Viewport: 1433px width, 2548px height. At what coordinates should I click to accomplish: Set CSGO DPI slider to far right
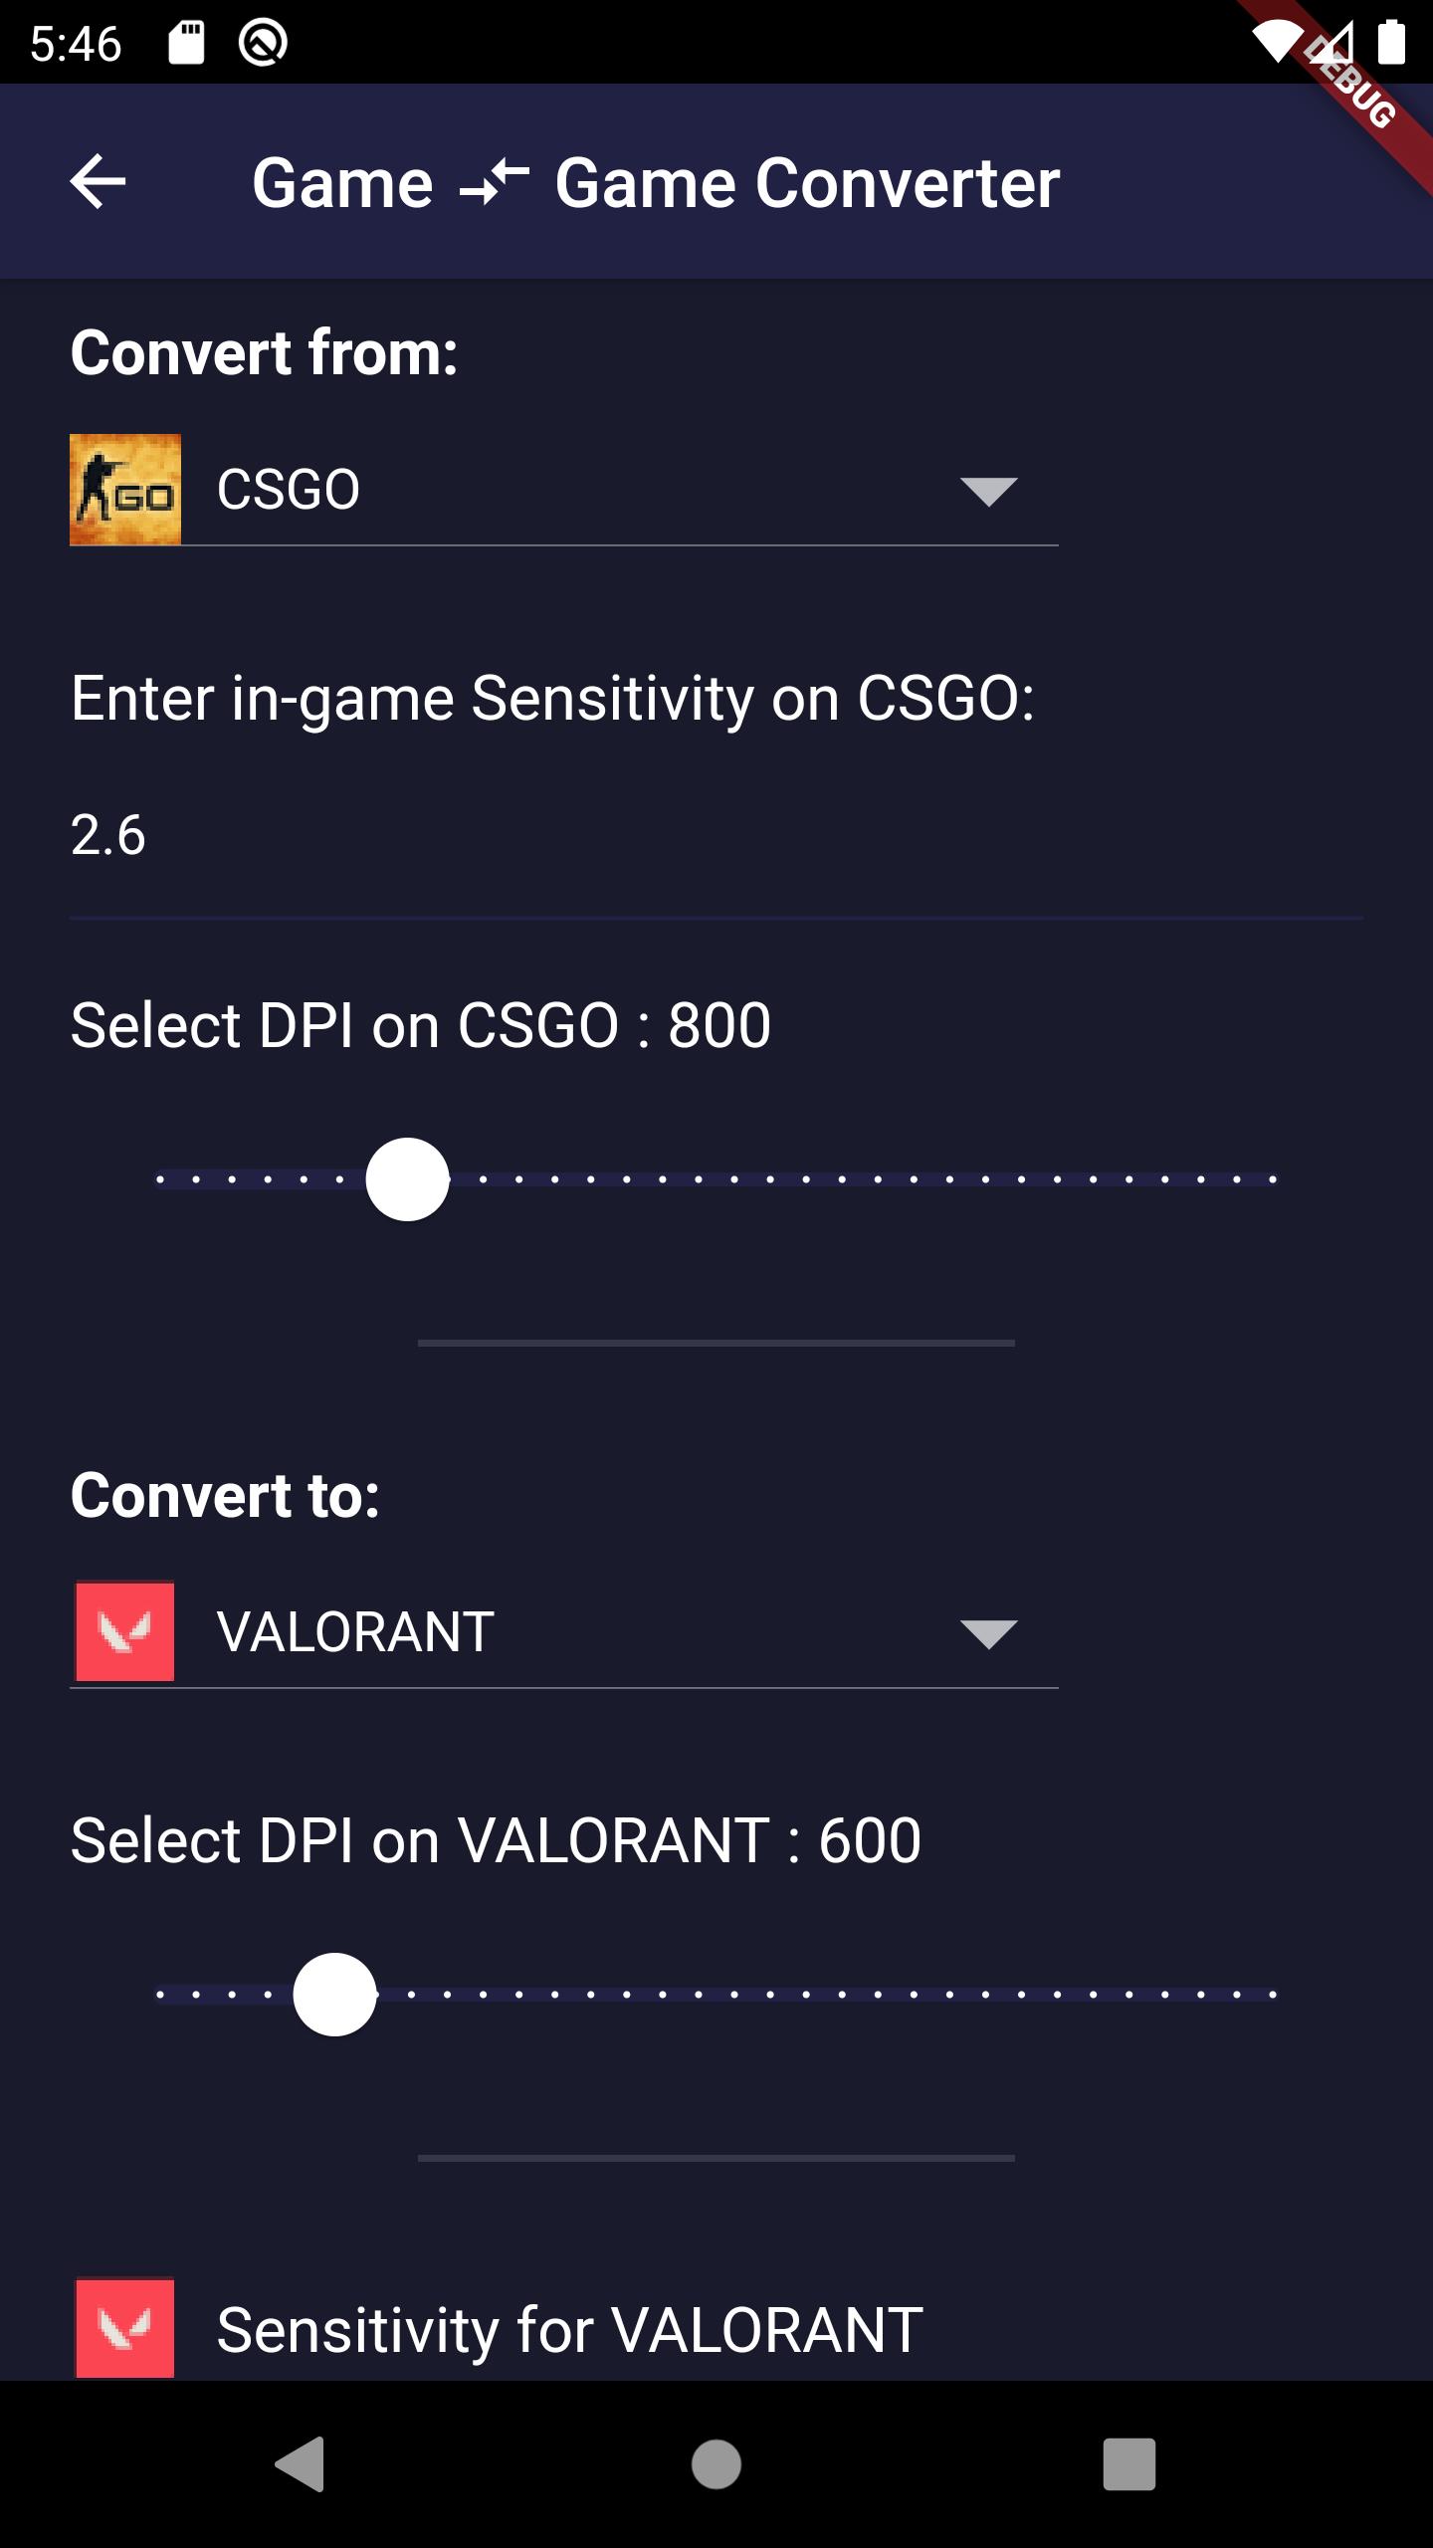tap(1273, 1179)
